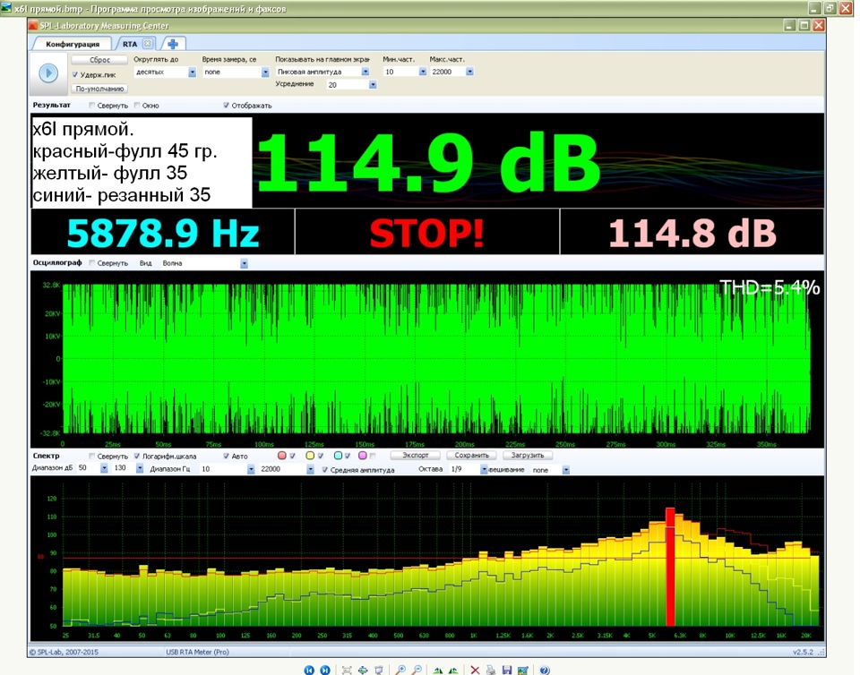The height and width of the screenshot is (675, 860).
Task: Select the red curve color swatch
Action: click(x=282, y=456)
